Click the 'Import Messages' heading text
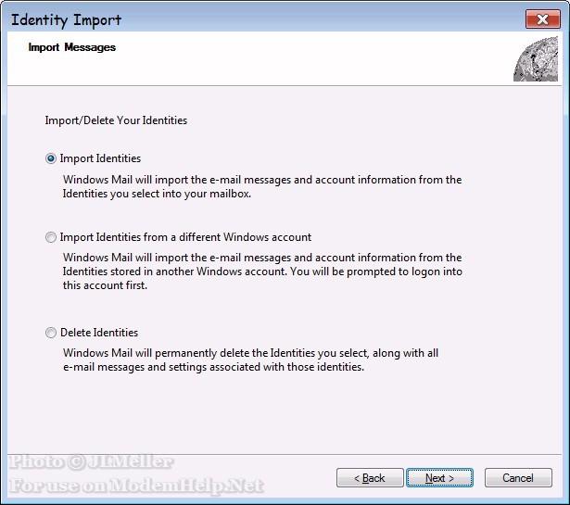The height and width of the screenshot is (505, 570). tap(72, 47)
